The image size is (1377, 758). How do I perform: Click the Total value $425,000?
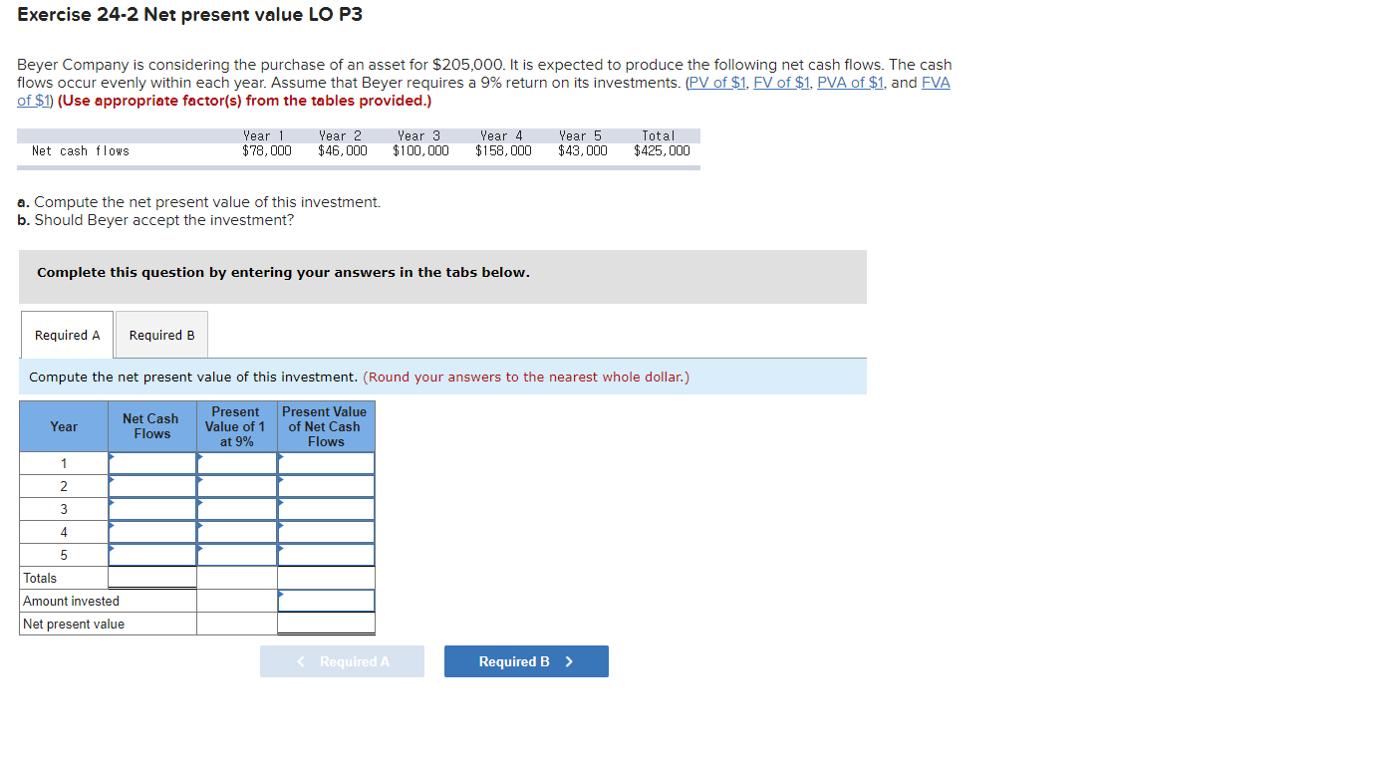662,151
